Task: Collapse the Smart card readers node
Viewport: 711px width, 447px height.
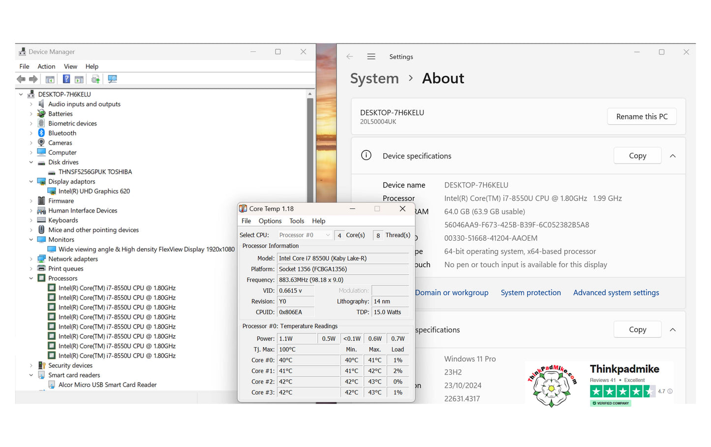Action: pos(31,375)
